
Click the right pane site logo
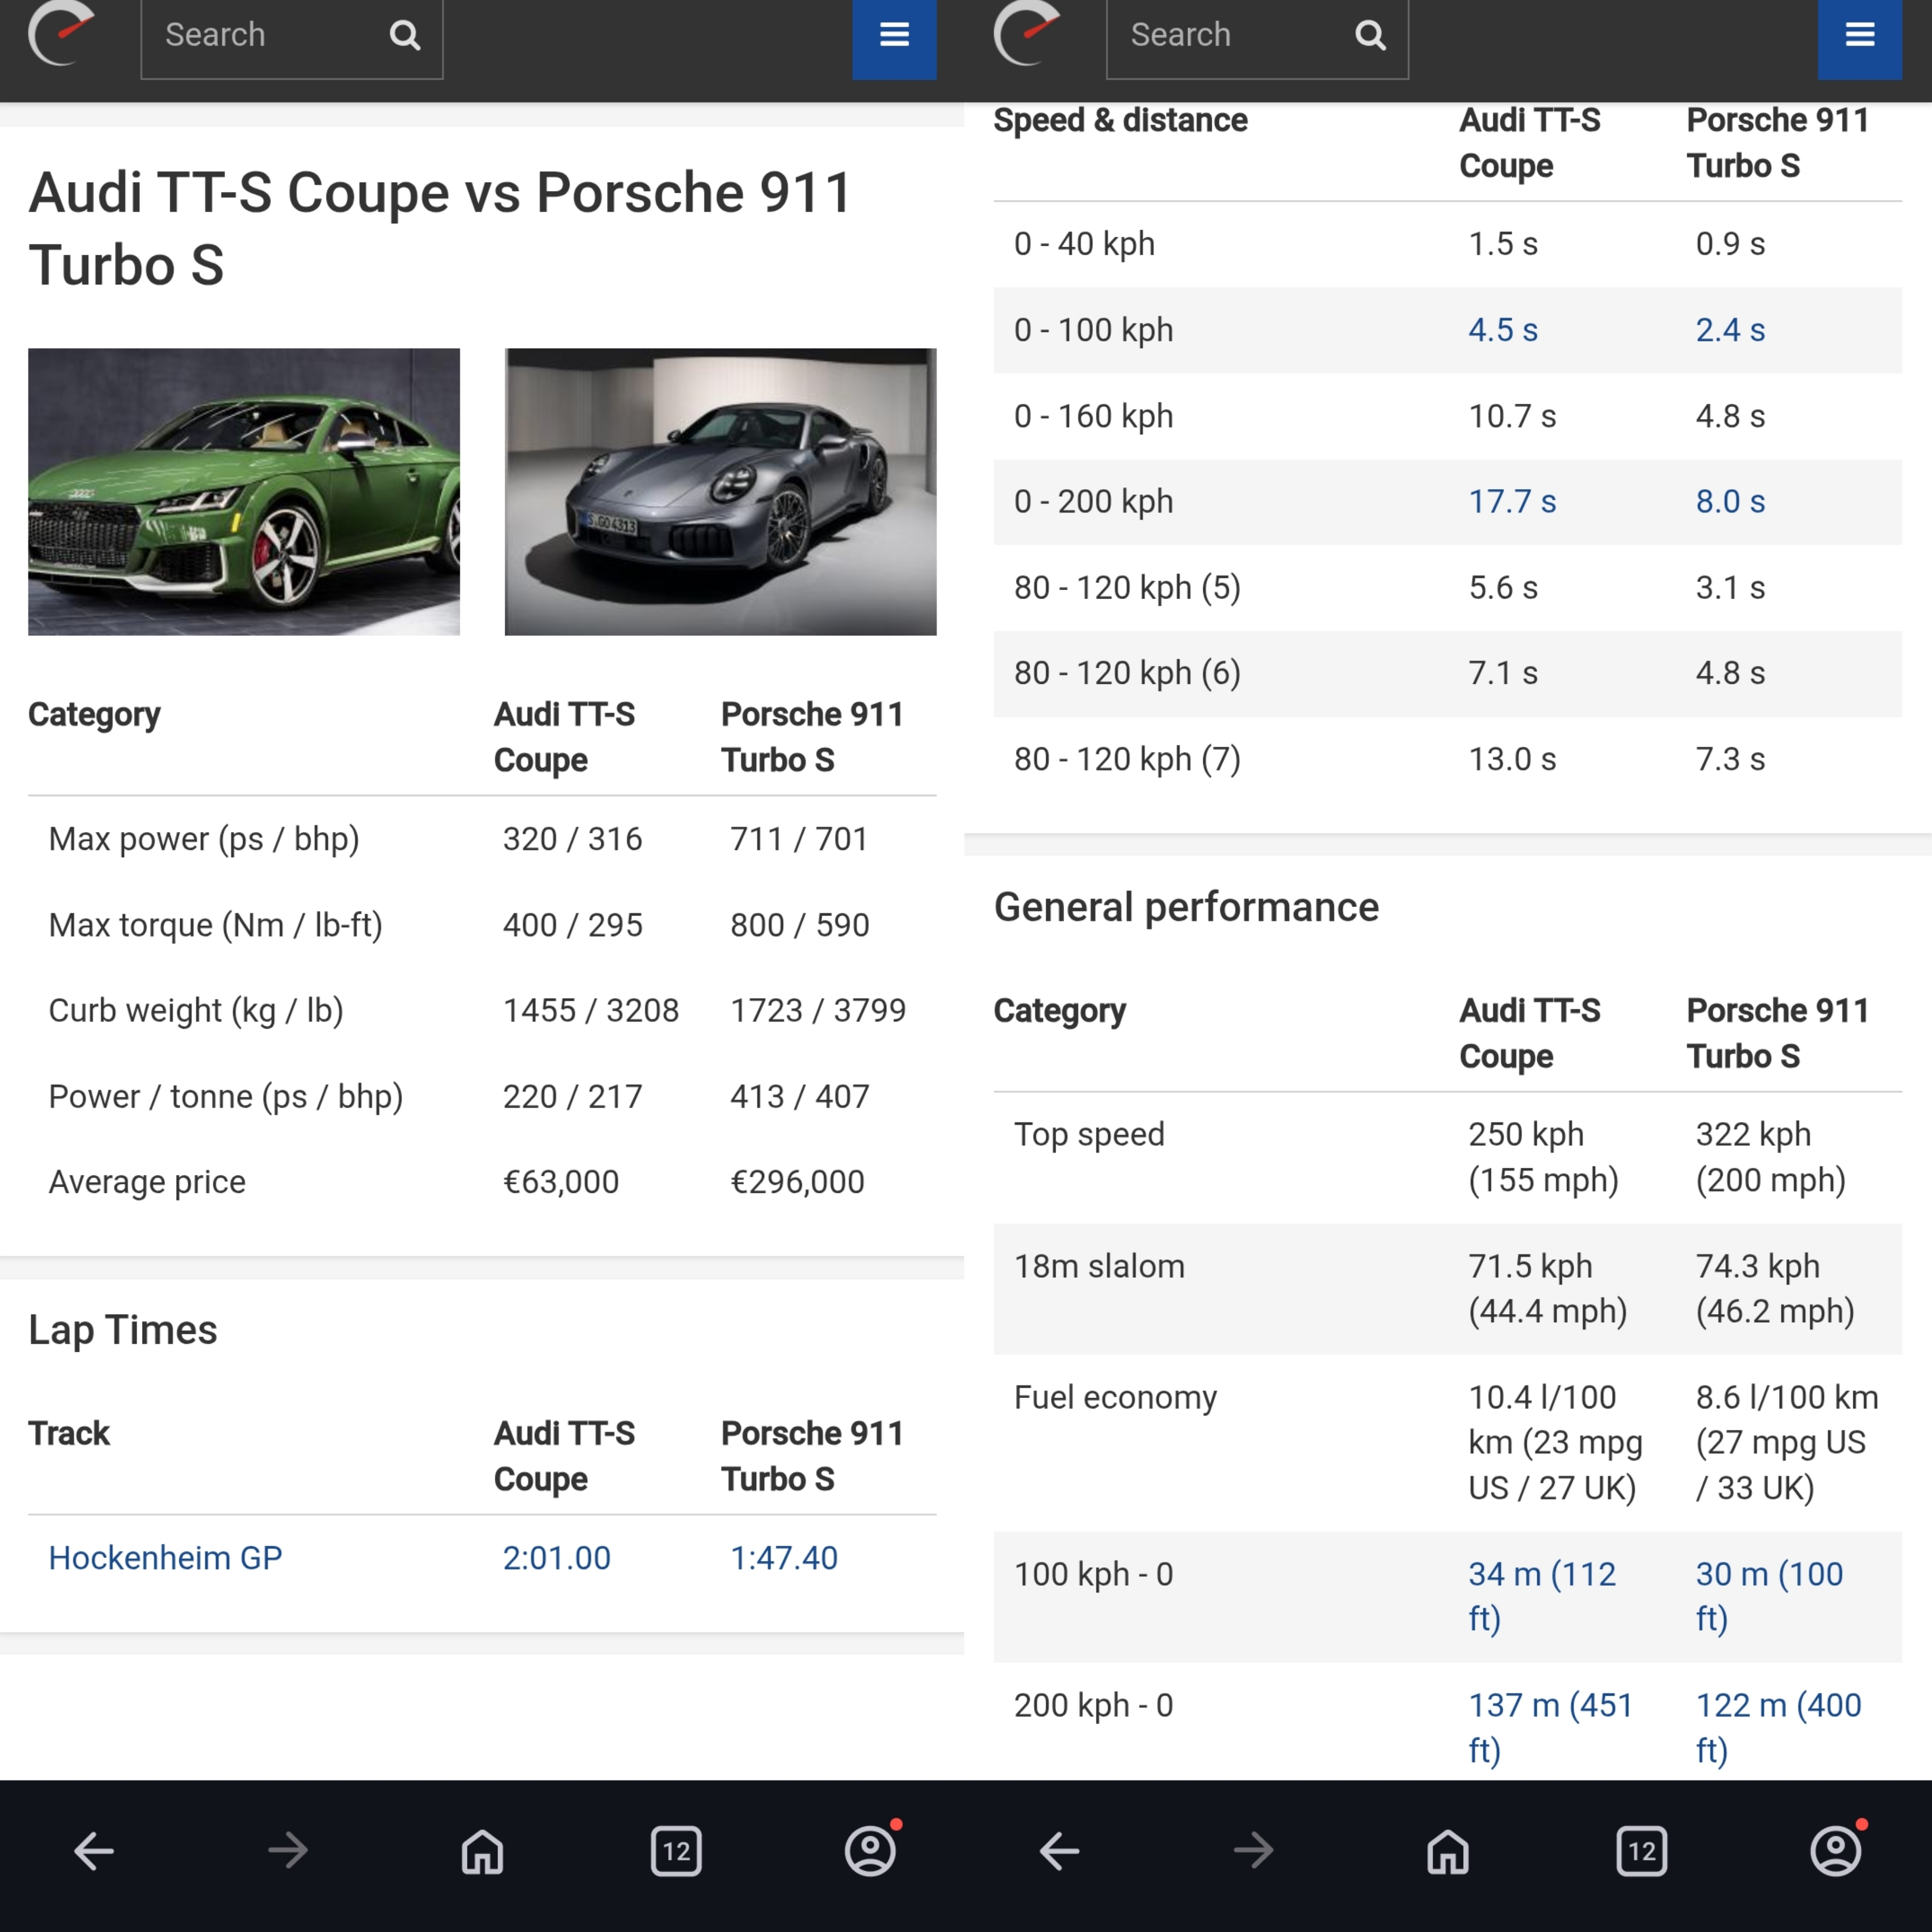coord(1026,34)
